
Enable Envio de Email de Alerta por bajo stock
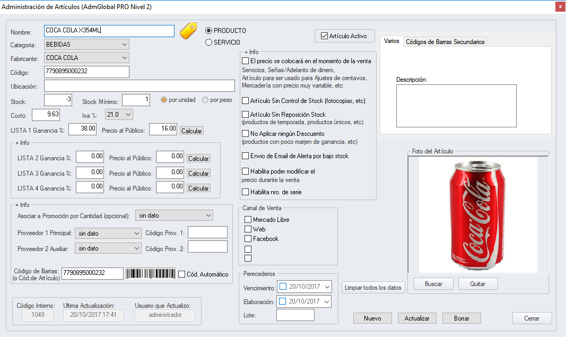point(246,155)
